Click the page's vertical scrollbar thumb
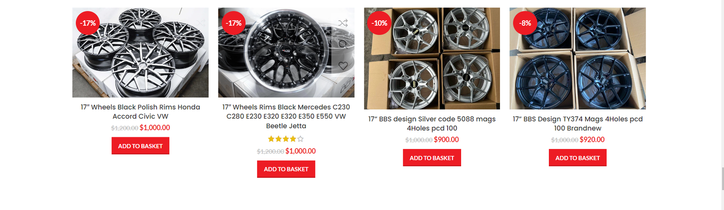 [x=722, y=178]
